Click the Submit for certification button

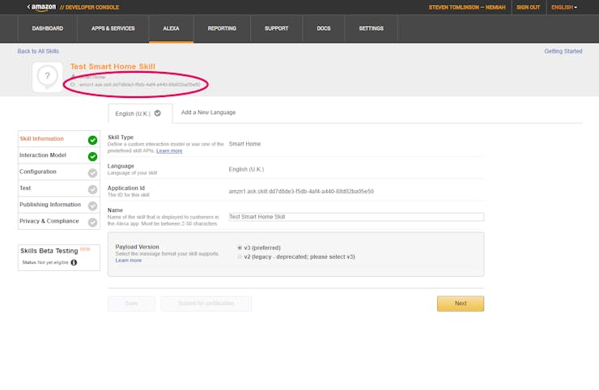[206, 303]
